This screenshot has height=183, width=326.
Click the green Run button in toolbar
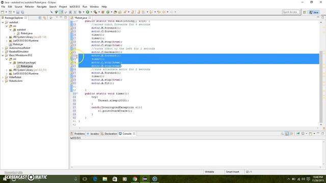click(x=88, y=12)
